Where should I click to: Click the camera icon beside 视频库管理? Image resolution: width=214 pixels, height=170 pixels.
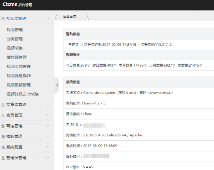point(3,19)
